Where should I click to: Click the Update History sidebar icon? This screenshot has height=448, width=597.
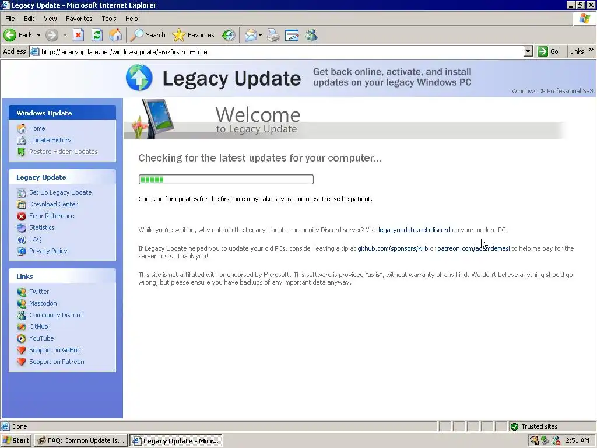coord(22,140)
